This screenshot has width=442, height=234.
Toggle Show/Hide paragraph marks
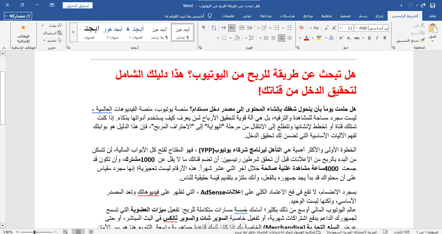click(x=204, y=28)
